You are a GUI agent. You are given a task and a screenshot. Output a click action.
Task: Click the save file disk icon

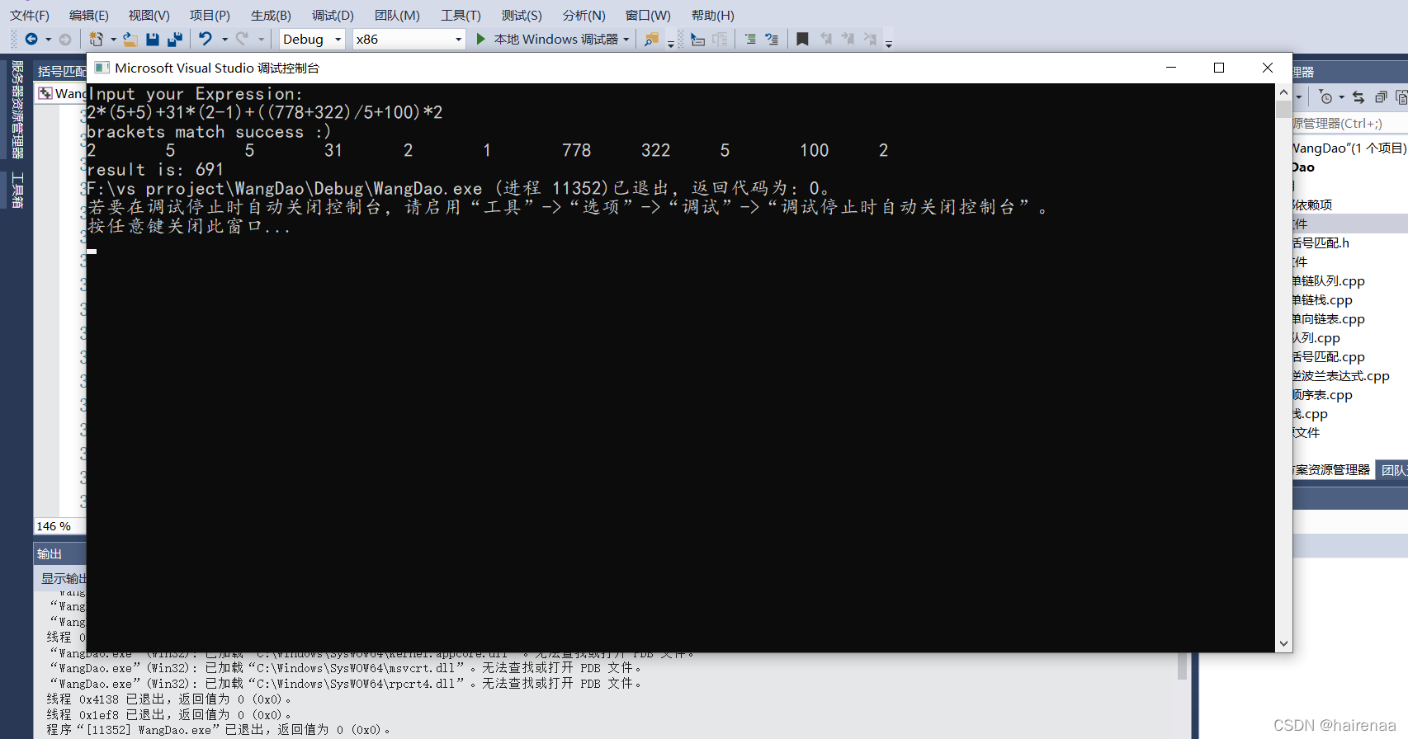click(153, 39)
